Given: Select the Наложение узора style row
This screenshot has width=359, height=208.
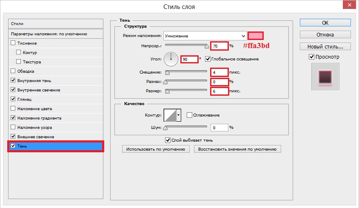Looking at the screenshot, I should tap(56, 127).
